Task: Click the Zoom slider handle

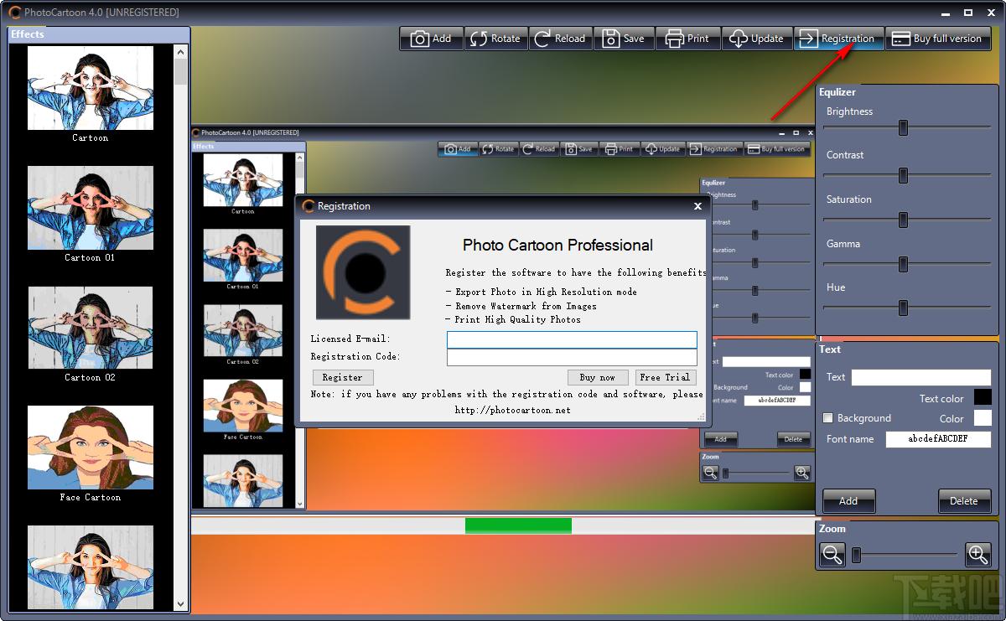Action: point(856,555)
